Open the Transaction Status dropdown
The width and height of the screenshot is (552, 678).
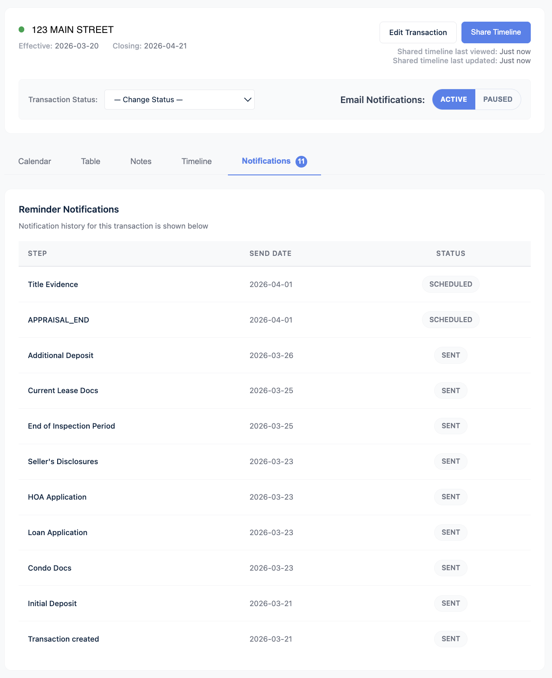(179, 100)
